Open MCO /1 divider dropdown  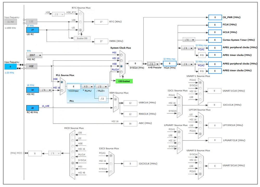tap(55, 153)
